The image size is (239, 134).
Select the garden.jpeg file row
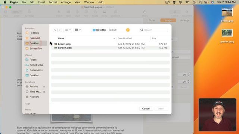(111, 48)
